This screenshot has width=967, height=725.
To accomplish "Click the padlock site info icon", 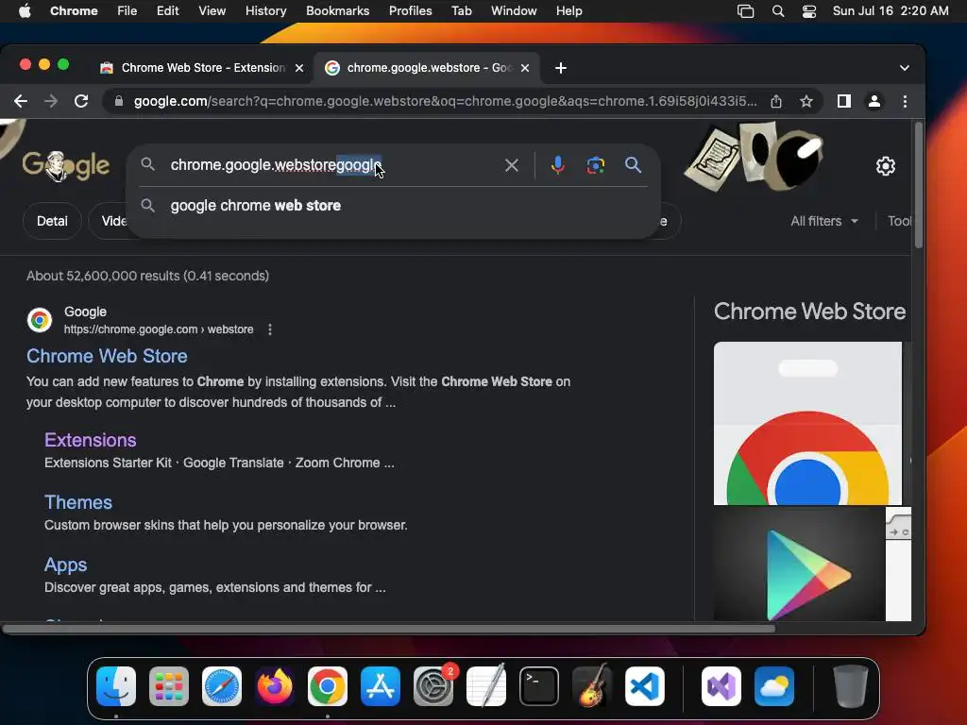I will coord(118,101).
